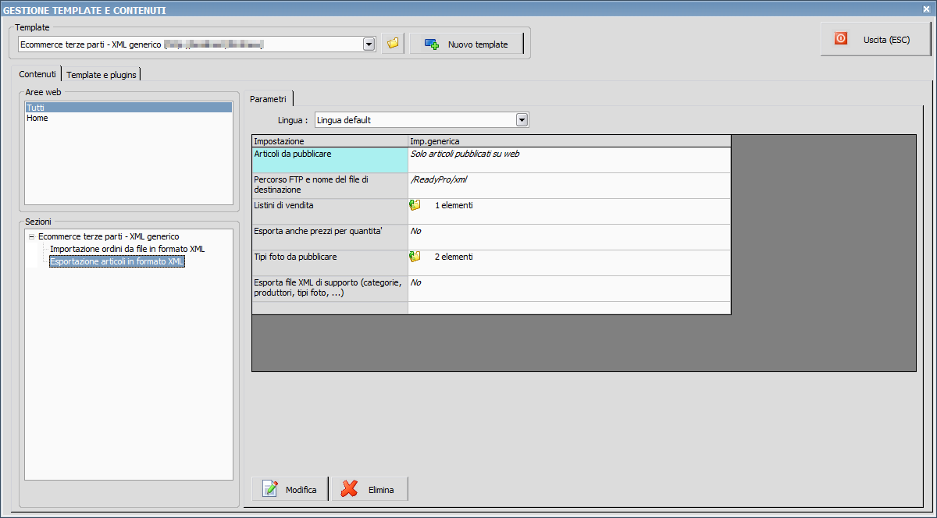Click the folder icon in the Listini di vendita row
937x518 pixels.
(415, 205)
